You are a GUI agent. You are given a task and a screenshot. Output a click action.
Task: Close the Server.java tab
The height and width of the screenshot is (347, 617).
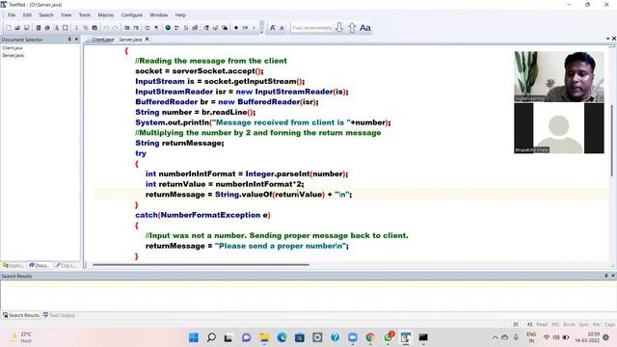[x=148, y=40]
